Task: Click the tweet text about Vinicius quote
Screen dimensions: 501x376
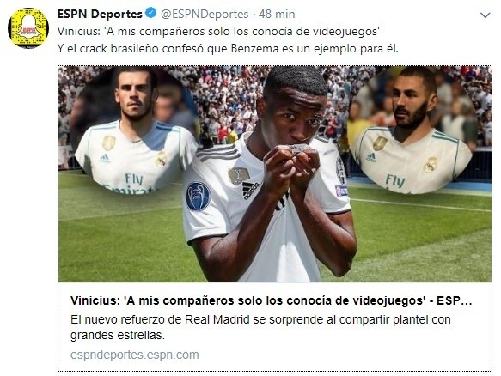Action: [218, 31]
